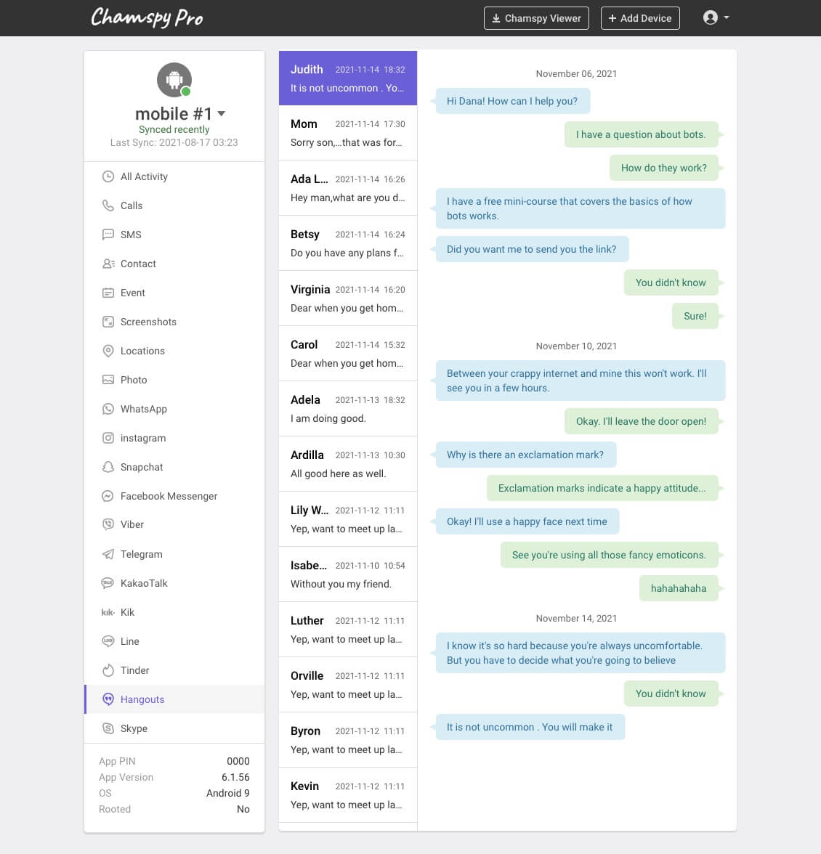This screenshot has height=854, width=821.
Task: Click the Line logo icon
Action: 108,641
